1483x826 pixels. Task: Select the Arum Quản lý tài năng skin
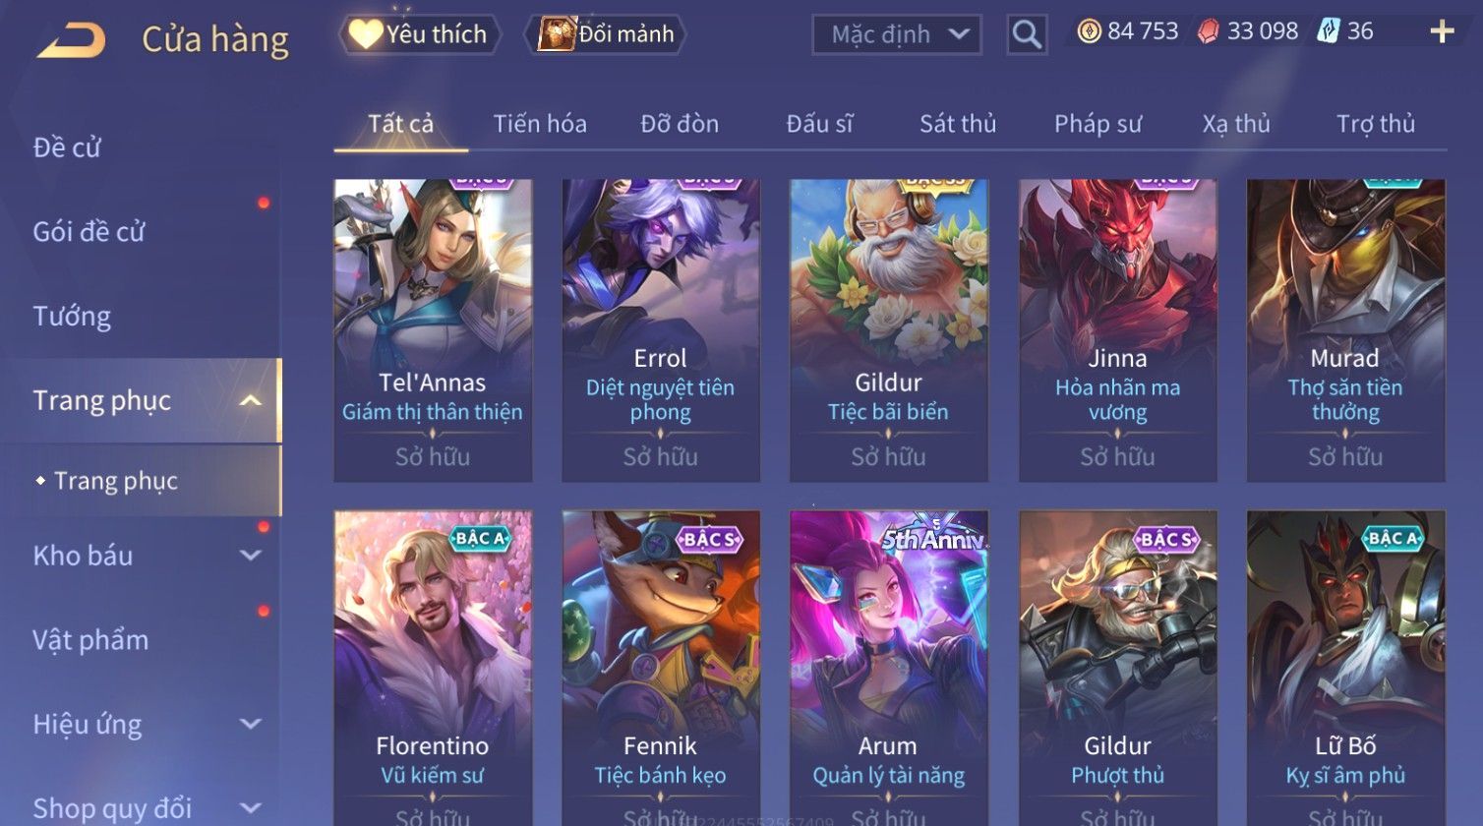pos(888,667)
